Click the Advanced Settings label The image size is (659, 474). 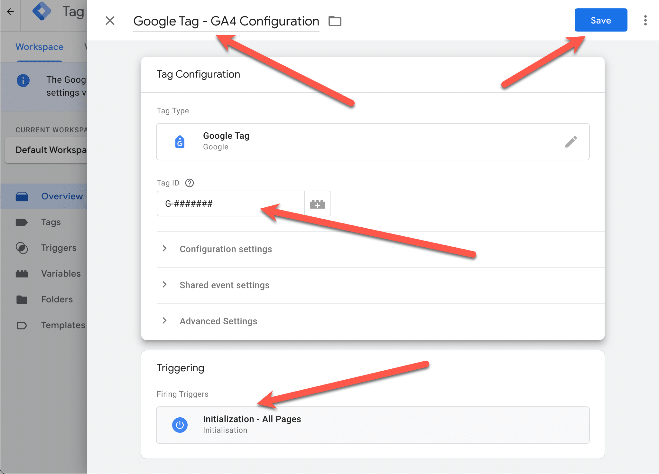coord(218,321)
